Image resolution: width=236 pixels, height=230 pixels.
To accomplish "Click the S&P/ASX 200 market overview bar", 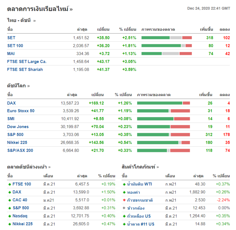I will point(164,150).
